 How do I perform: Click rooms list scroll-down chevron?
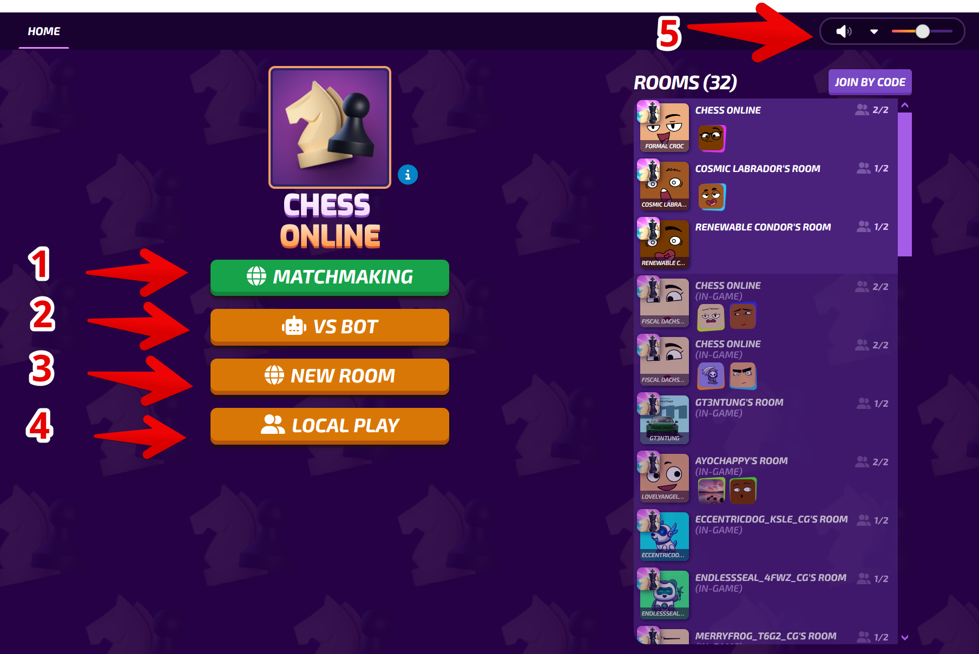click(905, 638)
